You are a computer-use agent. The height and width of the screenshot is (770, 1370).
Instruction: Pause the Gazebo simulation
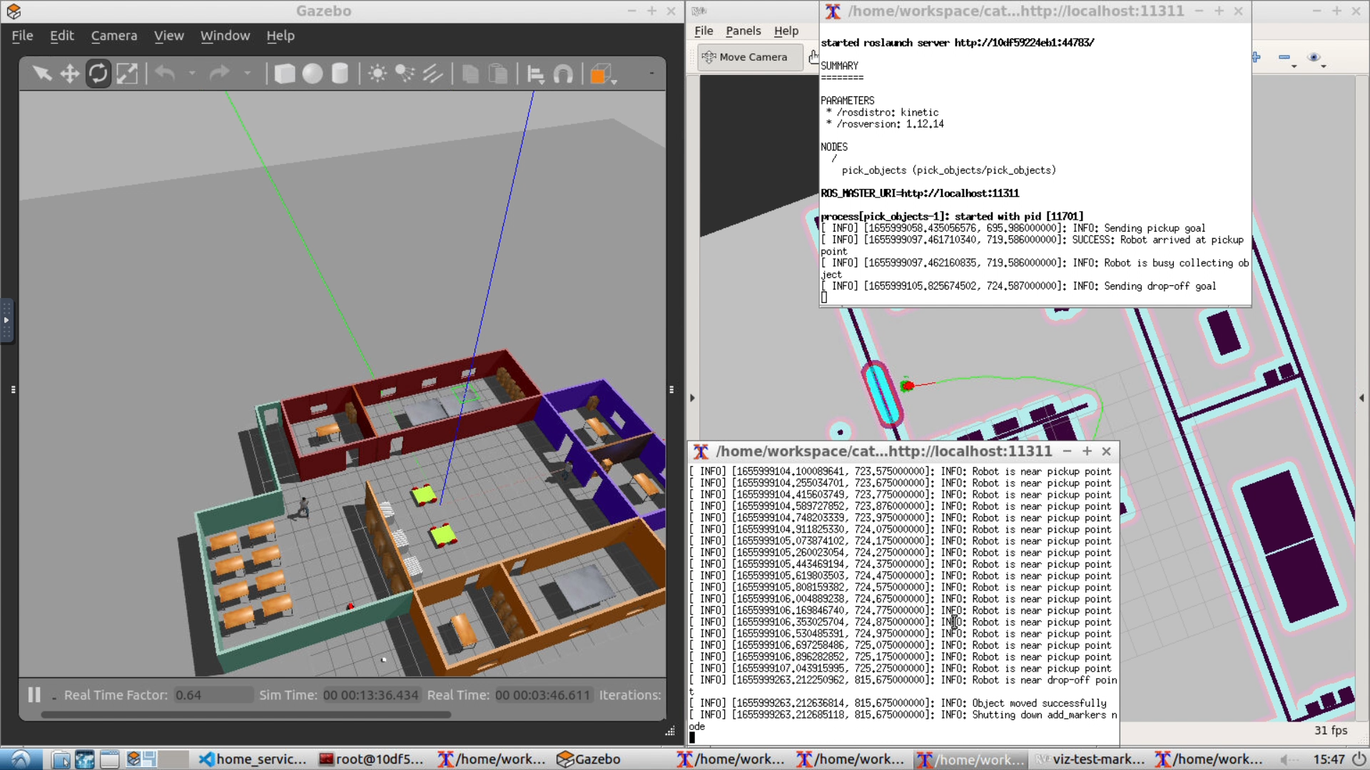tap(34, 694)
